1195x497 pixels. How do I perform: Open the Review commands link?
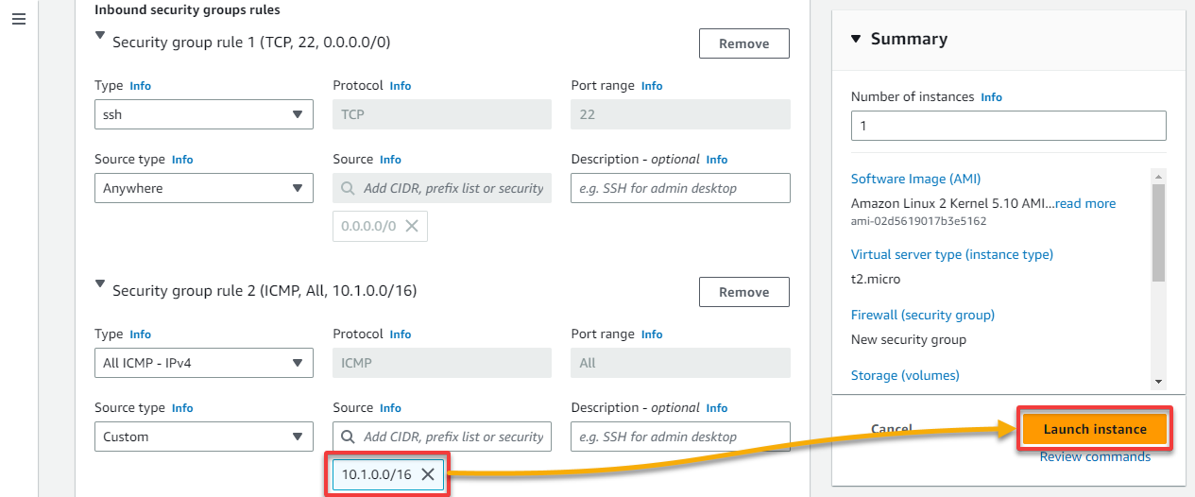1095,457
